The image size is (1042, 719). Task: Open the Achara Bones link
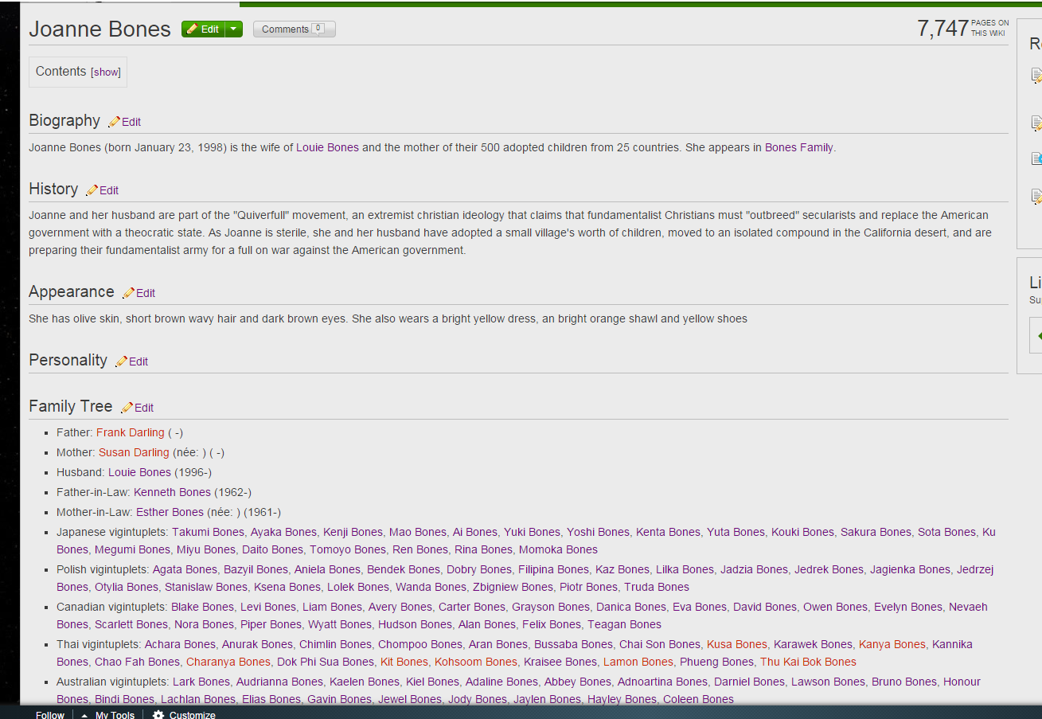point(180,644)
